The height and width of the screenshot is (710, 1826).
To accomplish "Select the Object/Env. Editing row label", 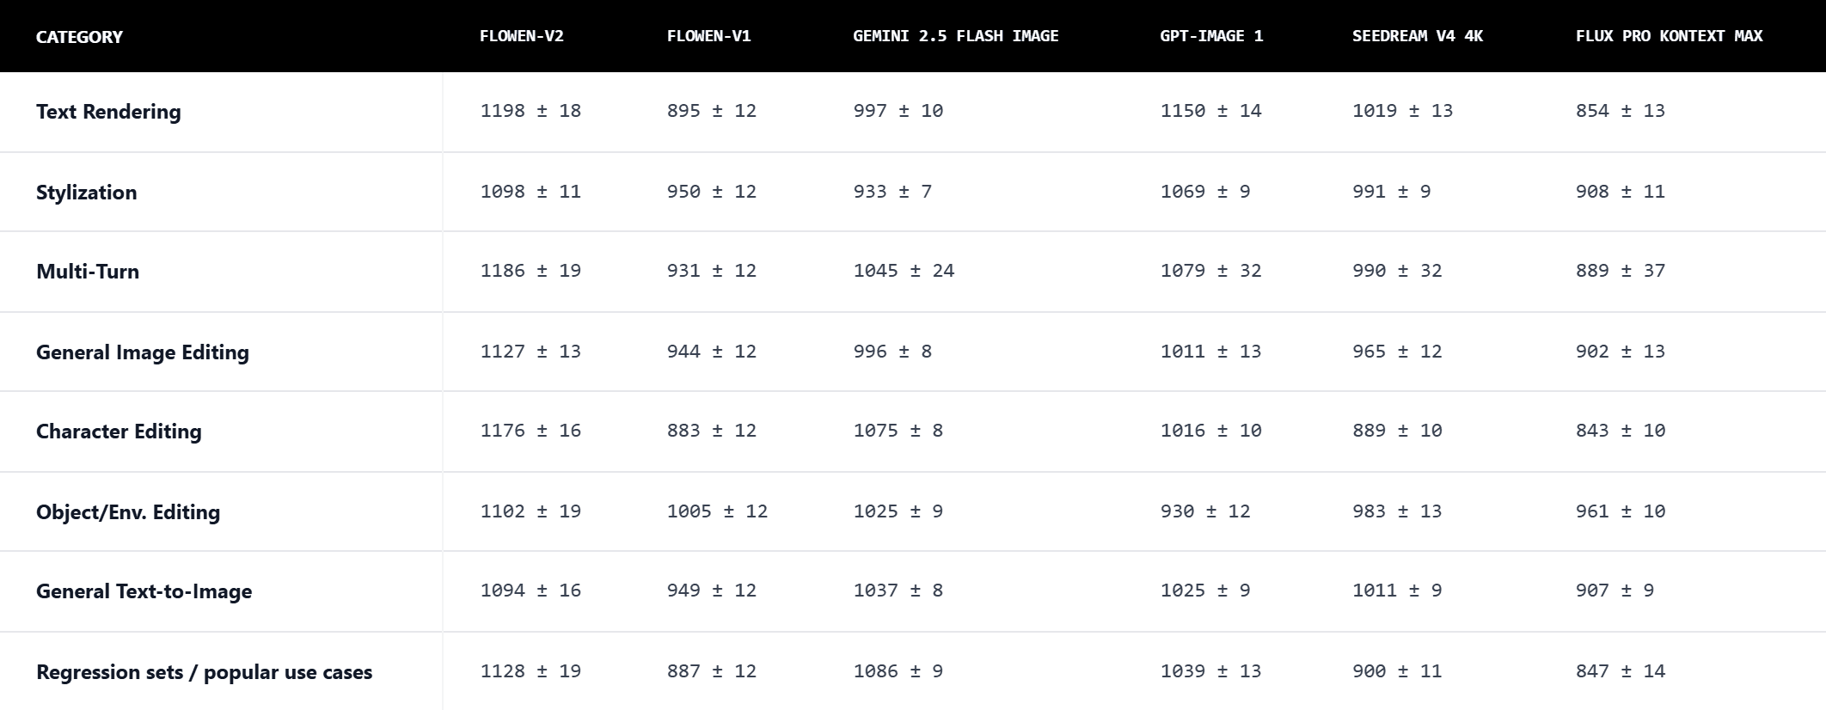I will [128, 512].
